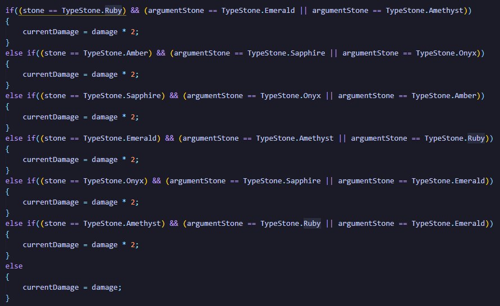Click "Onyx" ending the Amber-stone else-if line

click(x=467, y=53)
